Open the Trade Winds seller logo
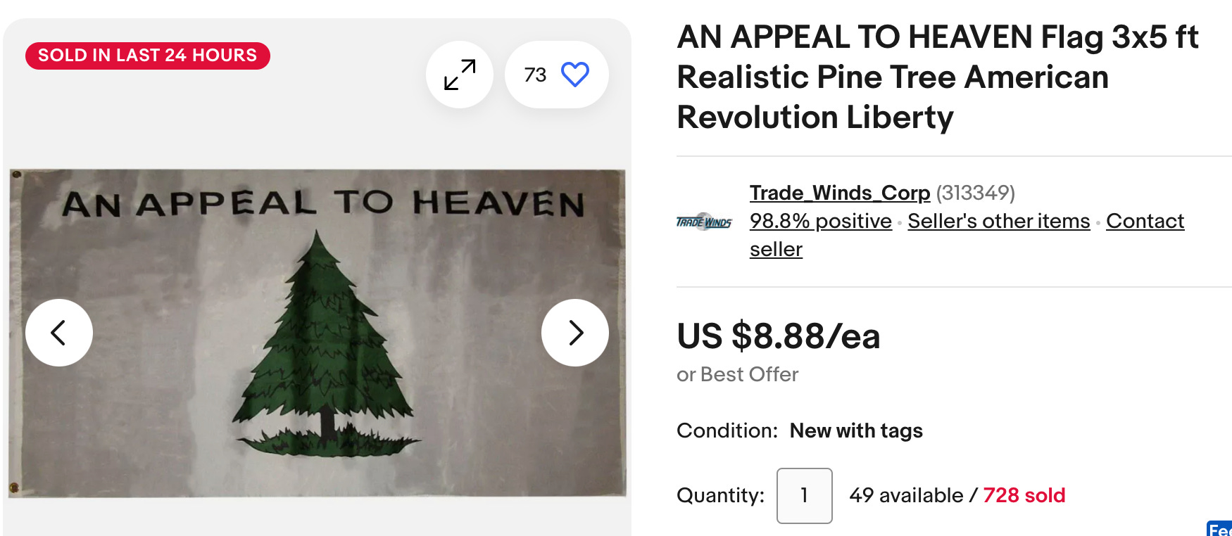1232x536 pixels. point(704,222)
